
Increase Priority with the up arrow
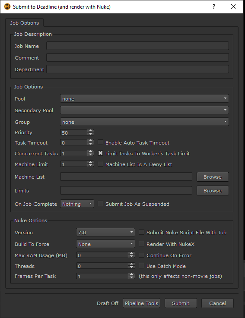(x=91, y=131)
